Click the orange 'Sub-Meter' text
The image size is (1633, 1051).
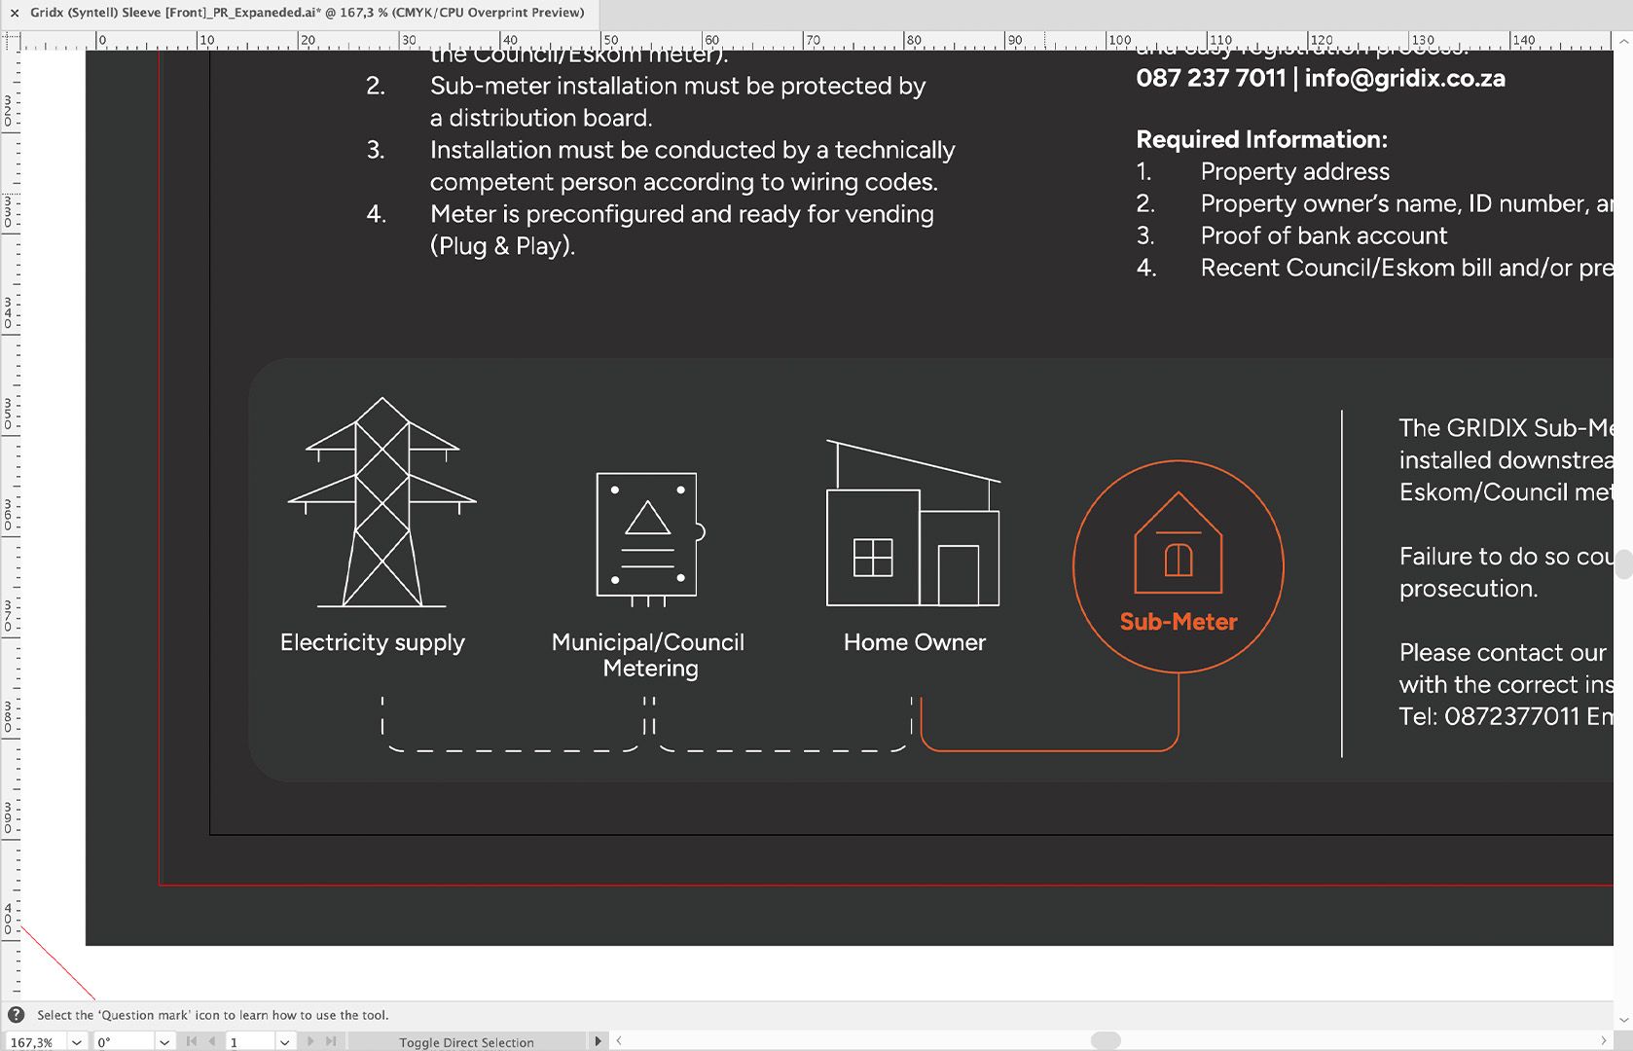coord(1179,622)
